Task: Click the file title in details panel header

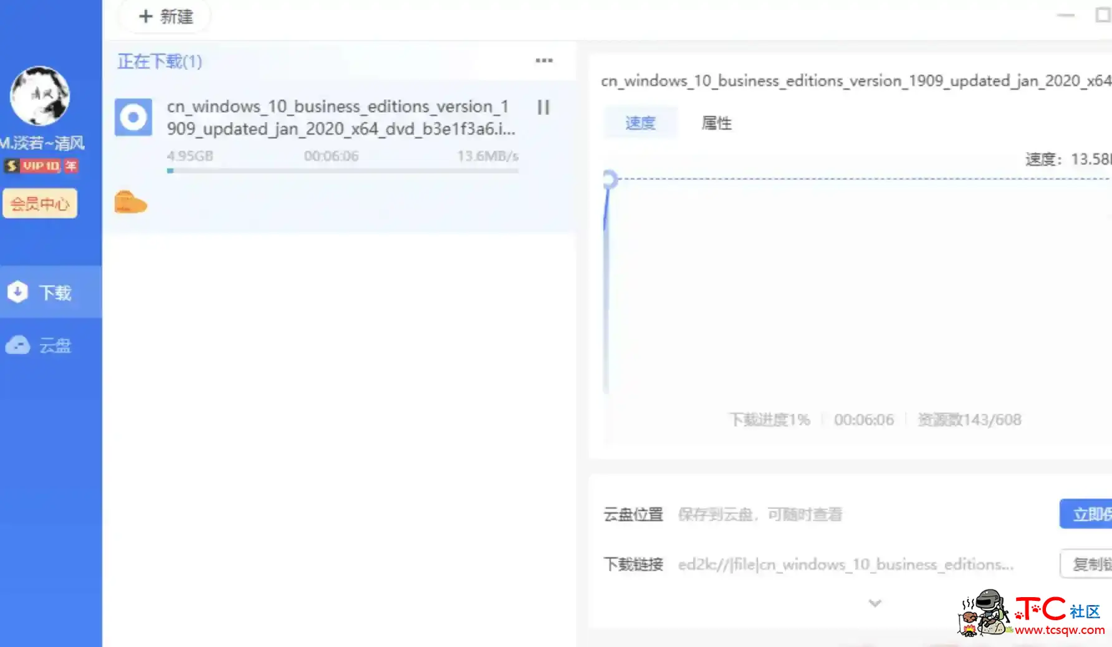Action: click(856, 81)
